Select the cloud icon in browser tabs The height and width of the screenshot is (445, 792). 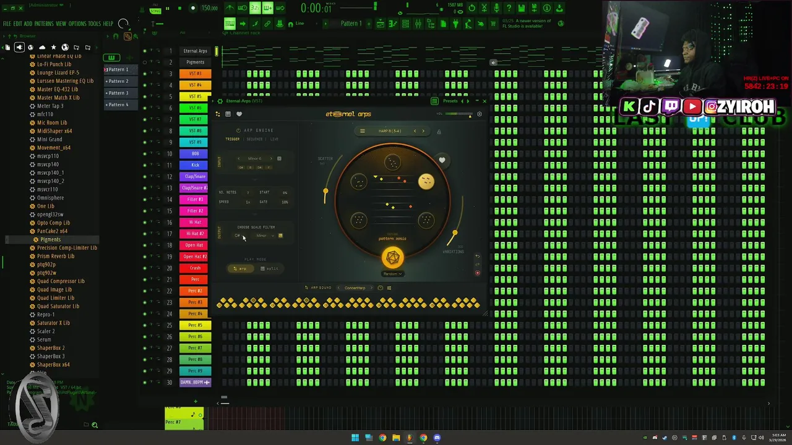(x=42, y=48)
